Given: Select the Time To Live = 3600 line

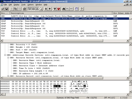Looking at the screenshot, I should pyautogui.click(x=31, y=68).
